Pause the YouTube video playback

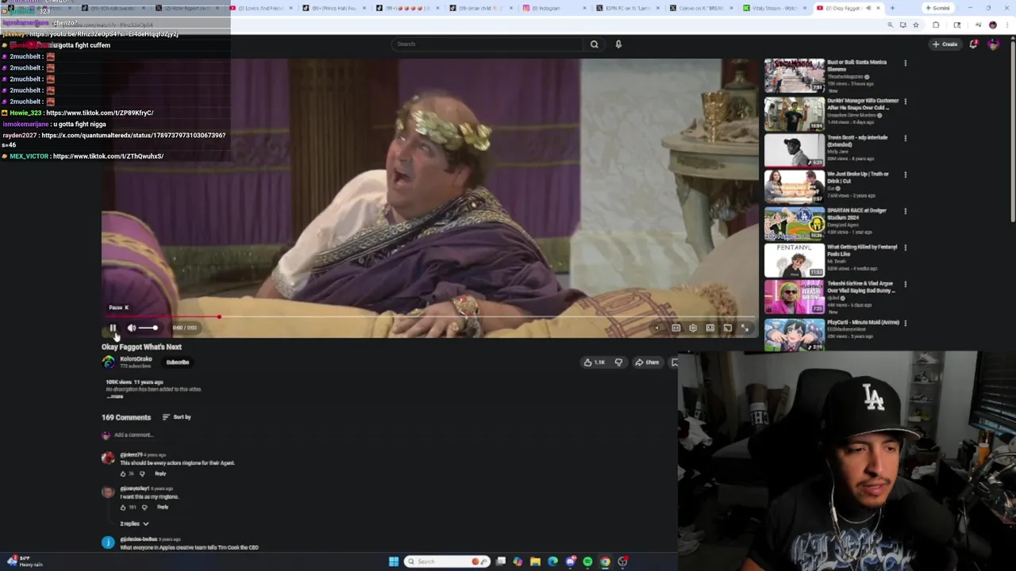coord(113,328)
